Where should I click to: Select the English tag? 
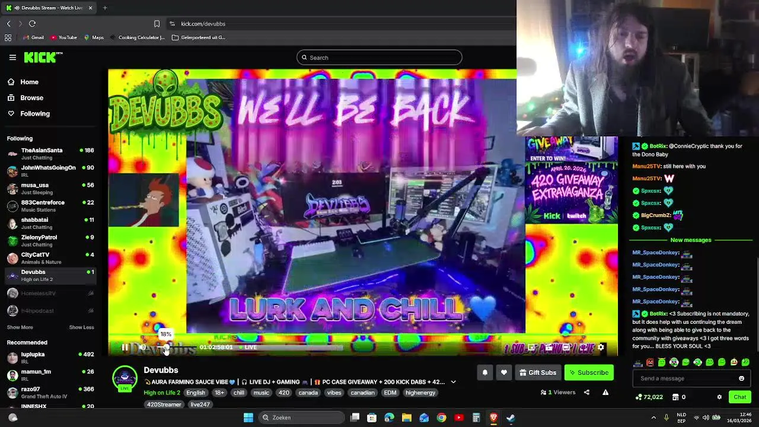196,393
